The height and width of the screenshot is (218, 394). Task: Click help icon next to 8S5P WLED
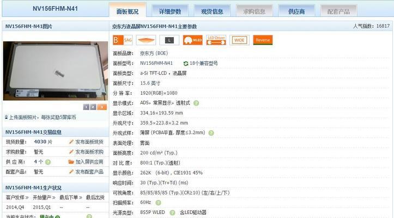coord(172,213)
